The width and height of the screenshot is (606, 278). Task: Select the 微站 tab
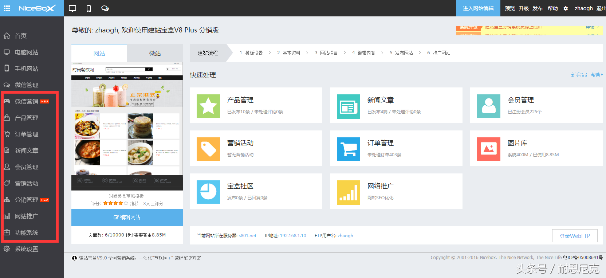(x=155, y=53)
